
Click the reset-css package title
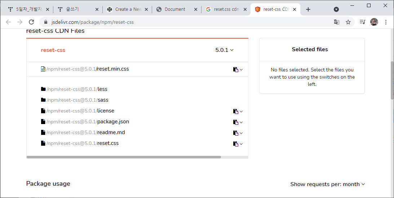[x=53, y=50]
